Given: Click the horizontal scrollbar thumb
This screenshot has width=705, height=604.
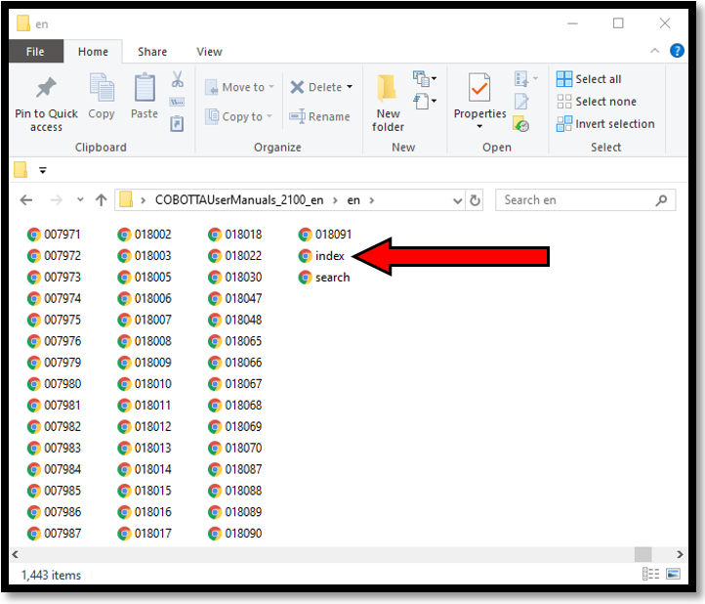Looking at the screenshot, I should [643, 554].
